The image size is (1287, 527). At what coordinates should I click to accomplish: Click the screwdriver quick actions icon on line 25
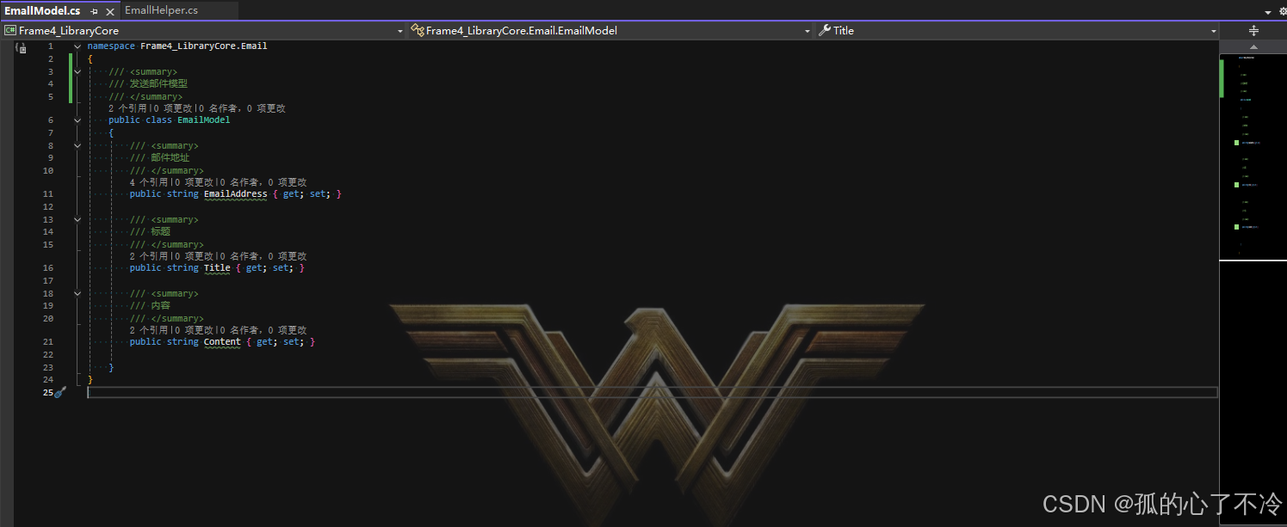60,392
